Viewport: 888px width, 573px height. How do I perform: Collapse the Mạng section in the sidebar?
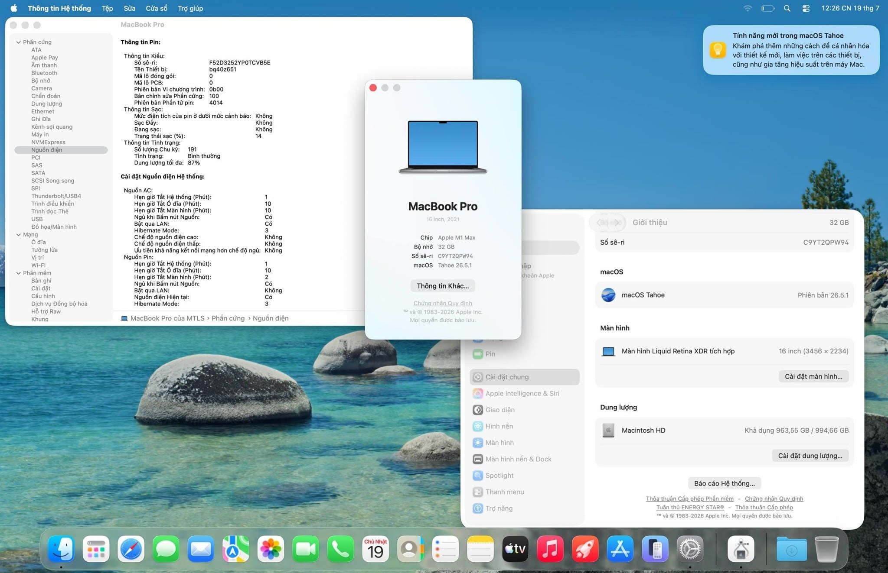(x=19, y=234)
